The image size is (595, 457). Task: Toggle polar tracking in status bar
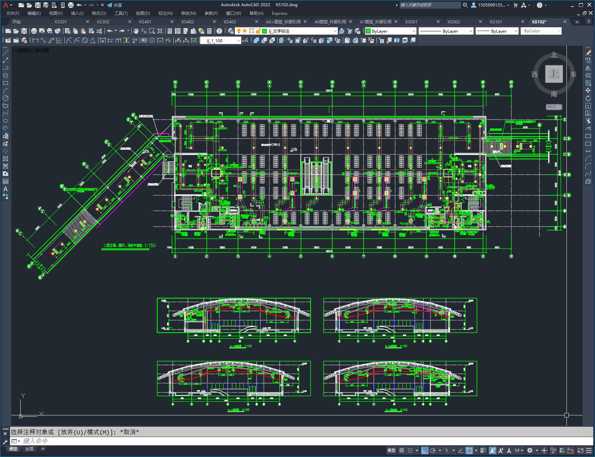(433, 450)
